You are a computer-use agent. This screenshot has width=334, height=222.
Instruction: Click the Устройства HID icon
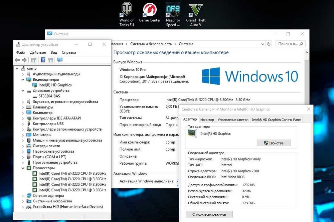29,207
